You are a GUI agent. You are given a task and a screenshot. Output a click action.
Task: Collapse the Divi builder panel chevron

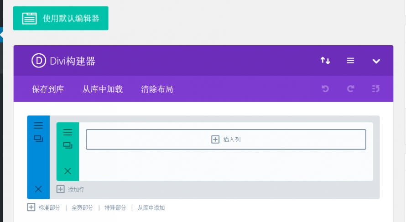[376, 61]
